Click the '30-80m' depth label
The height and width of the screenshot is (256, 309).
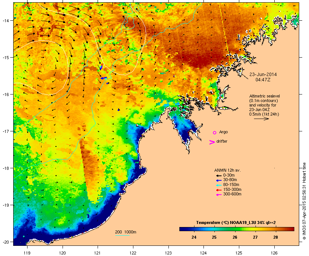(230, 180)
